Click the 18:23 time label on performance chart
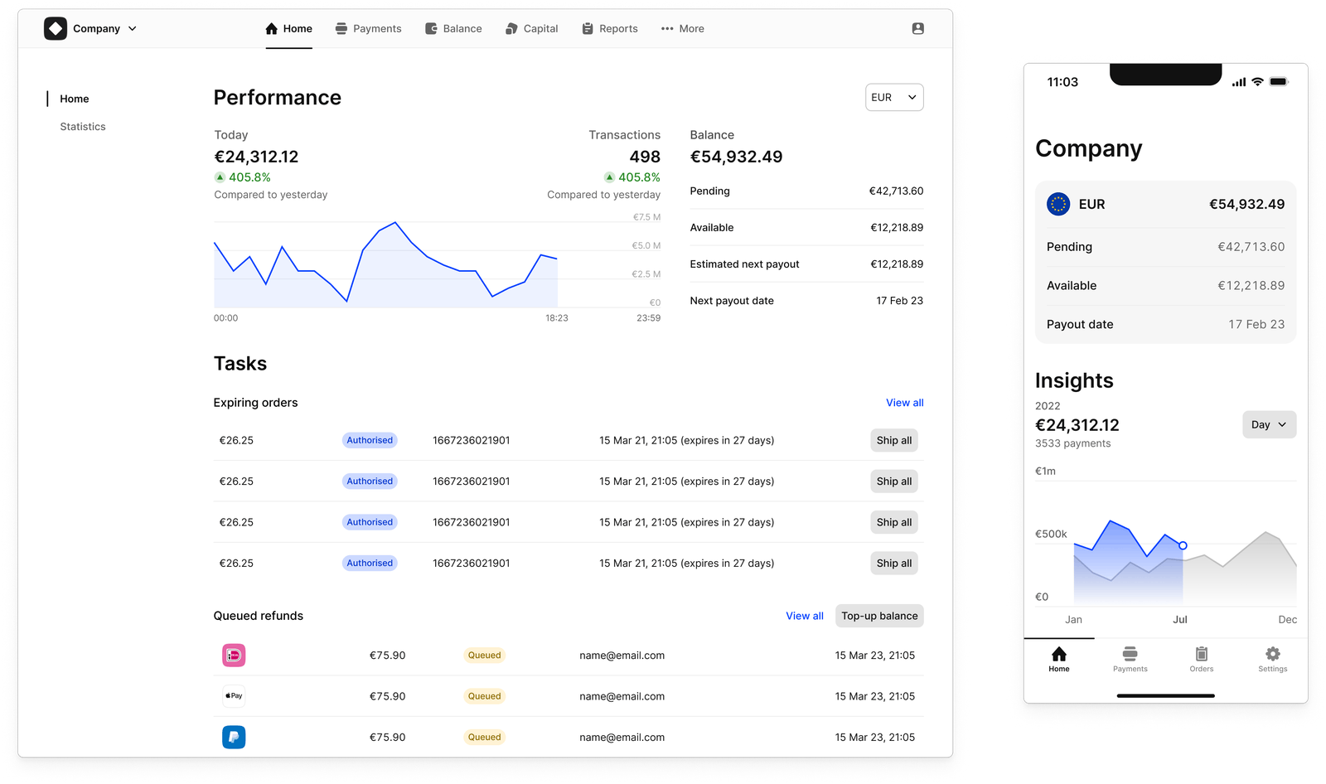This screenshot has height=784, width=1326. click(x=557, y=318)
